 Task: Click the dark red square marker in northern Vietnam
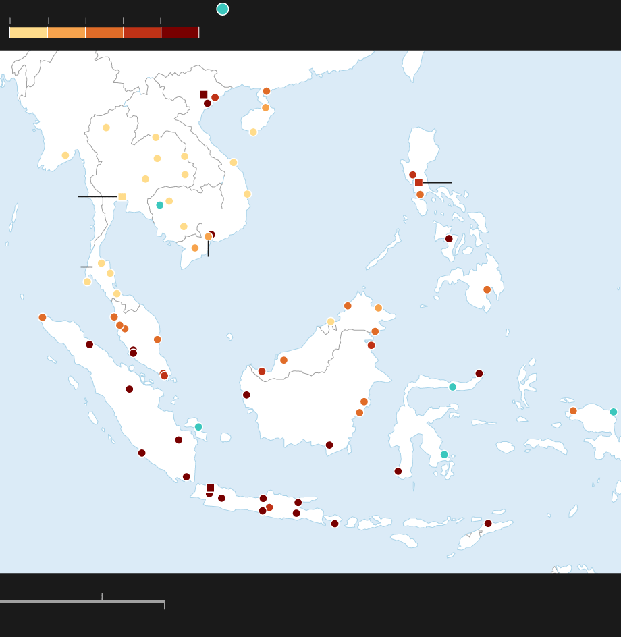coord(204,94)
